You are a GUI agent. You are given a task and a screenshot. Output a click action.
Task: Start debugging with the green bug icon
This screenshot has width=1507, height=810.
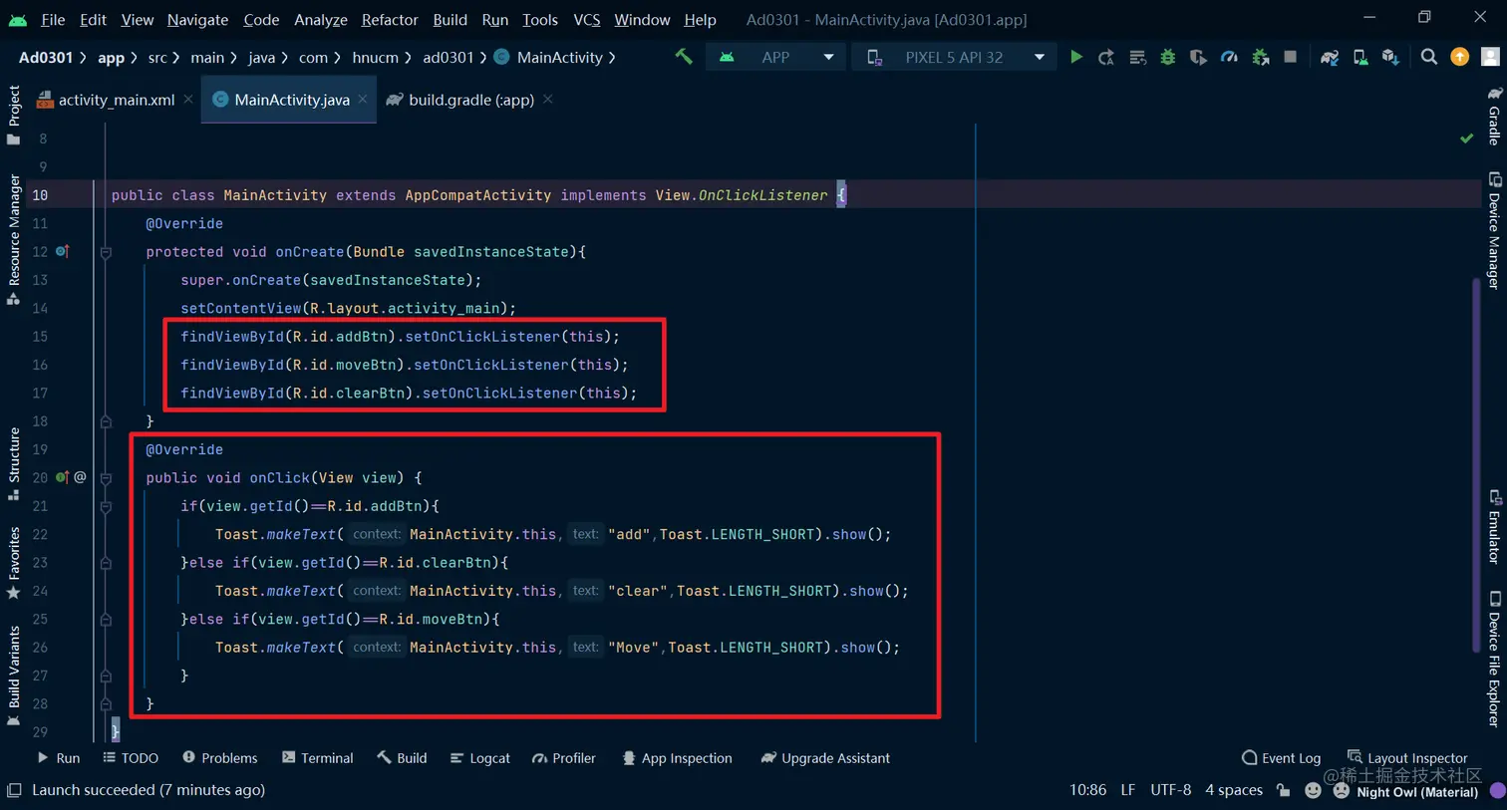(1167, 57)
